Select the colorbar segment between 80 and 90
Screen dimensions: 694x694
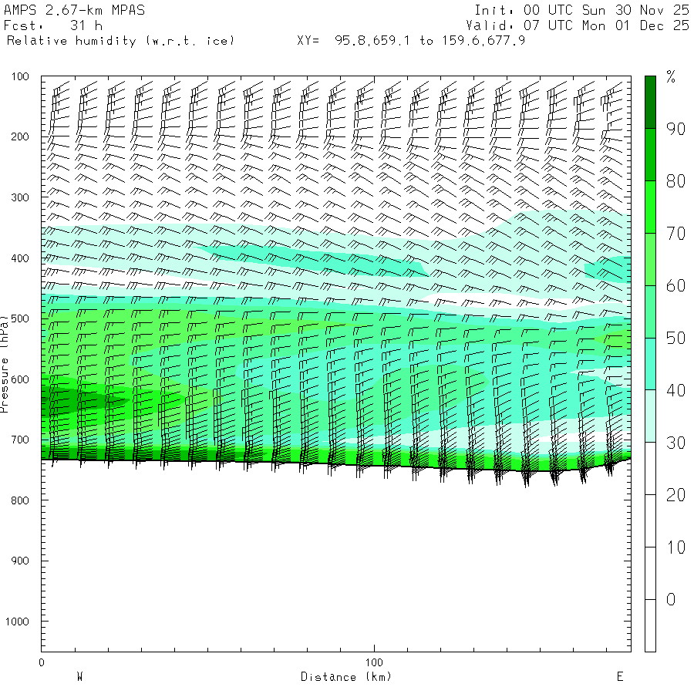650,154
